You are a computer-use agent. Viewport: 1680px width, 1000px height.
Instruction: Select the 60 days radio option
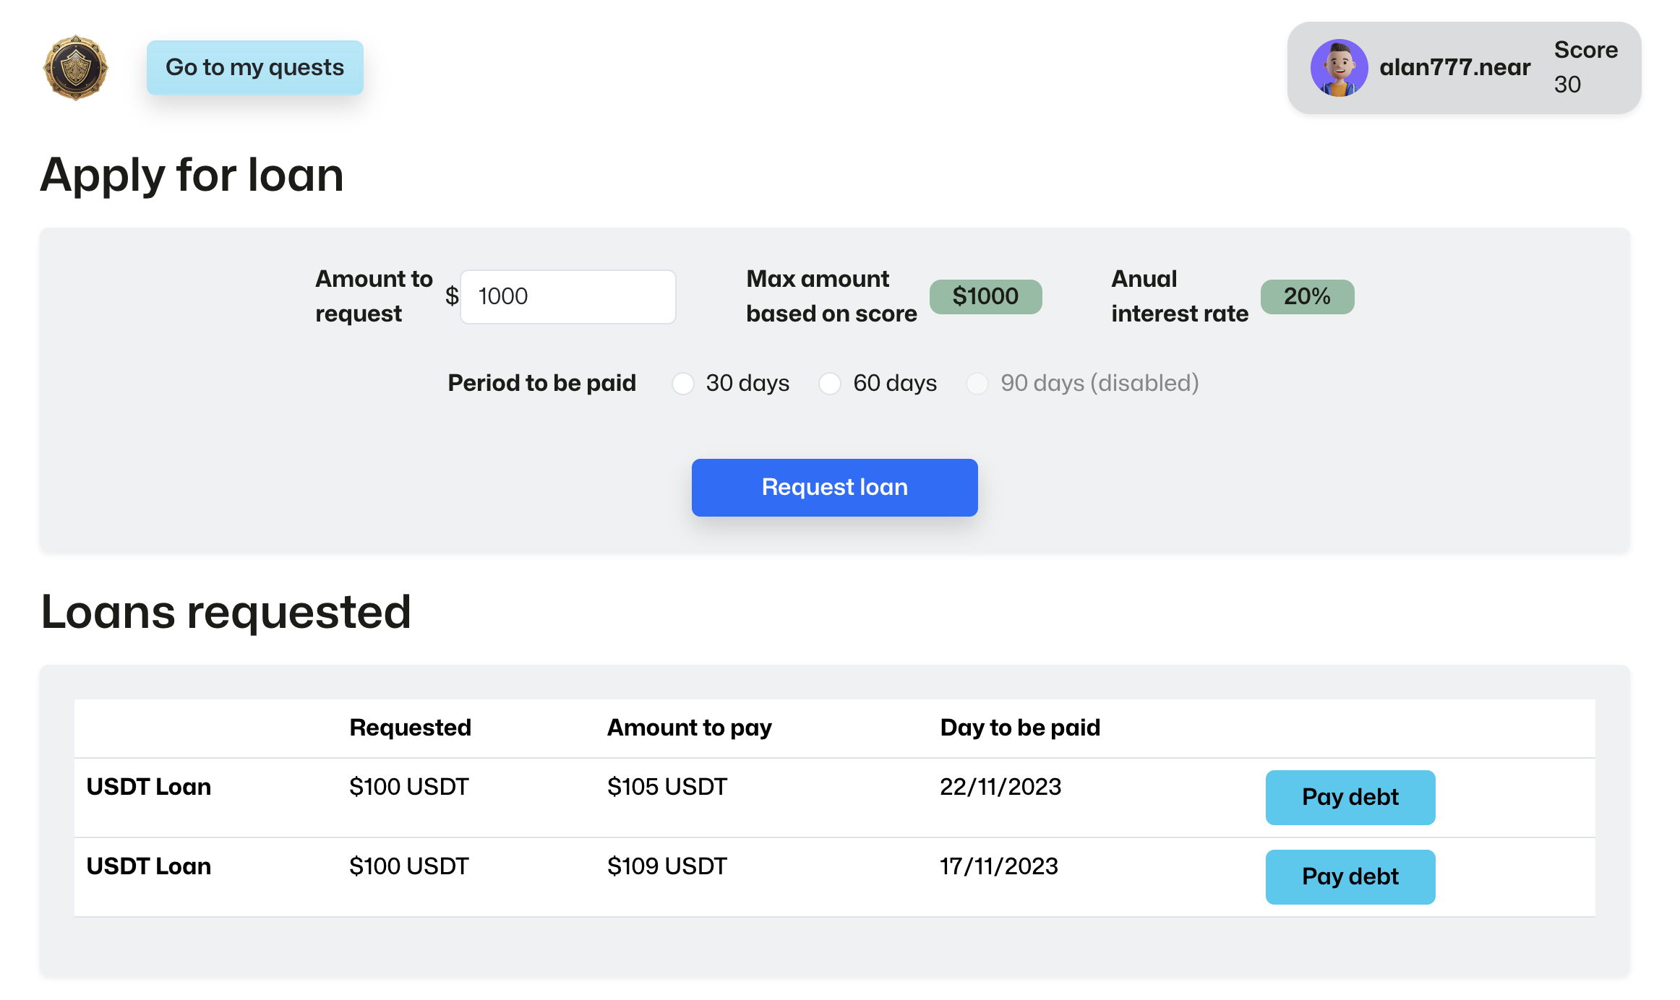[830, 383]
